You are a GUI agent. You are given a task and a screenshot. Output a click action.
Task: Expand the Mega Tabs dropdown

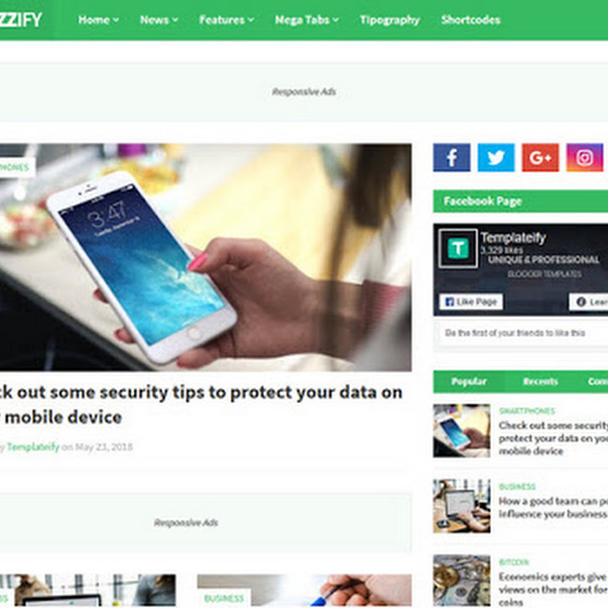[307, 20]
